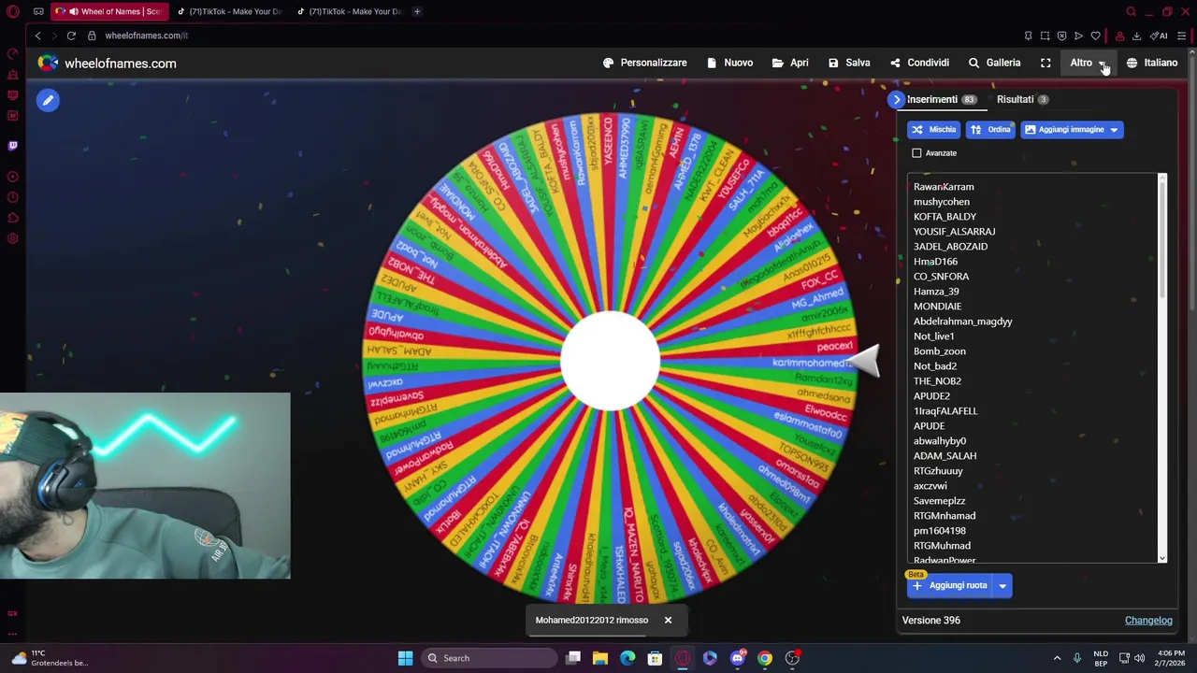Switch to Risultati tab
The width and height of the screenshot is (1197, 673).
[x=1022, y=99]
